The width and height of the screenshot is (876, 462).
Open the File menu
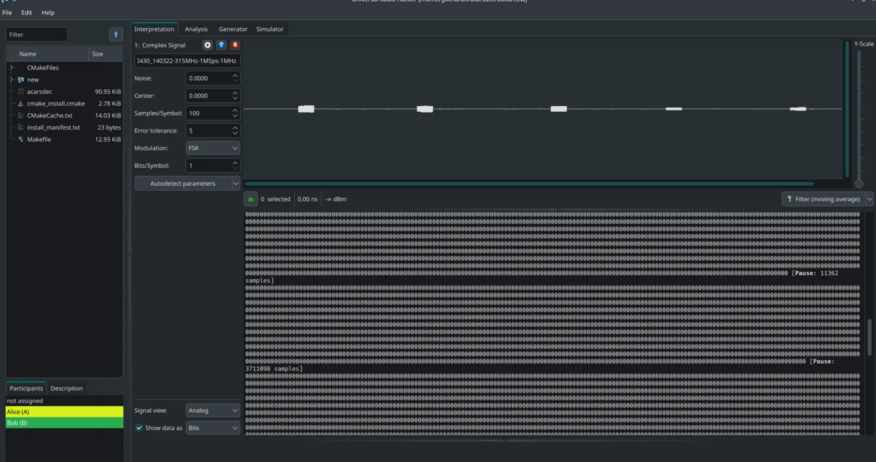click(7, 12)
